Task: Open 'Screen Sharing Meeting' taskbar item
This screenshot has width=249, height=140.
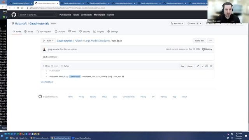Action: click(x=81, y=138)
